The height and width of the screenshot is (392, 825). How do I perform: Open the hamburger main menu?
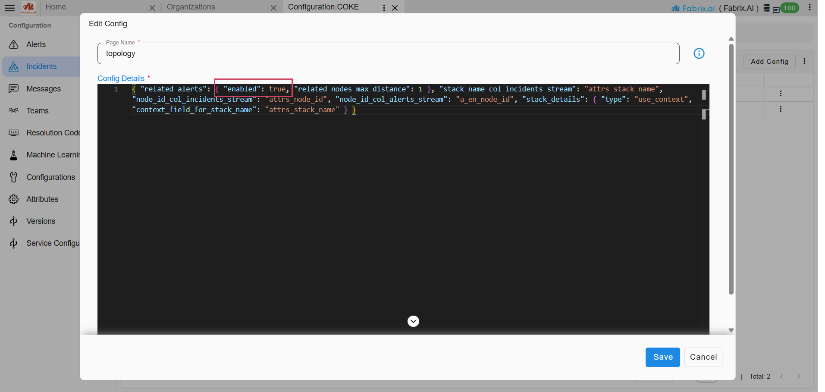tap(9, 8)
